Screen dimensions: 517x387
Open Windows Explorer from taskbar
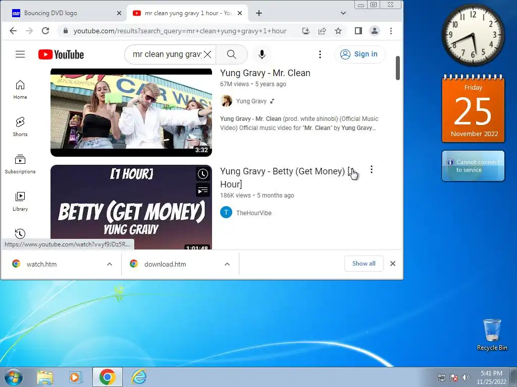pyautogui.click(x=45, y=377)
